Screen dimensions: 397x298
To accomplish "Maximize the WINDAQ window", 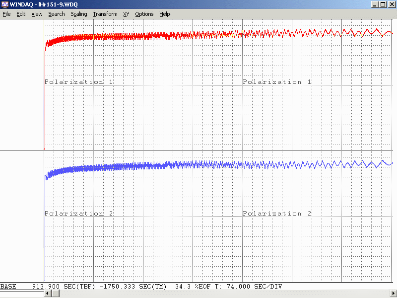I will [383, 4].
